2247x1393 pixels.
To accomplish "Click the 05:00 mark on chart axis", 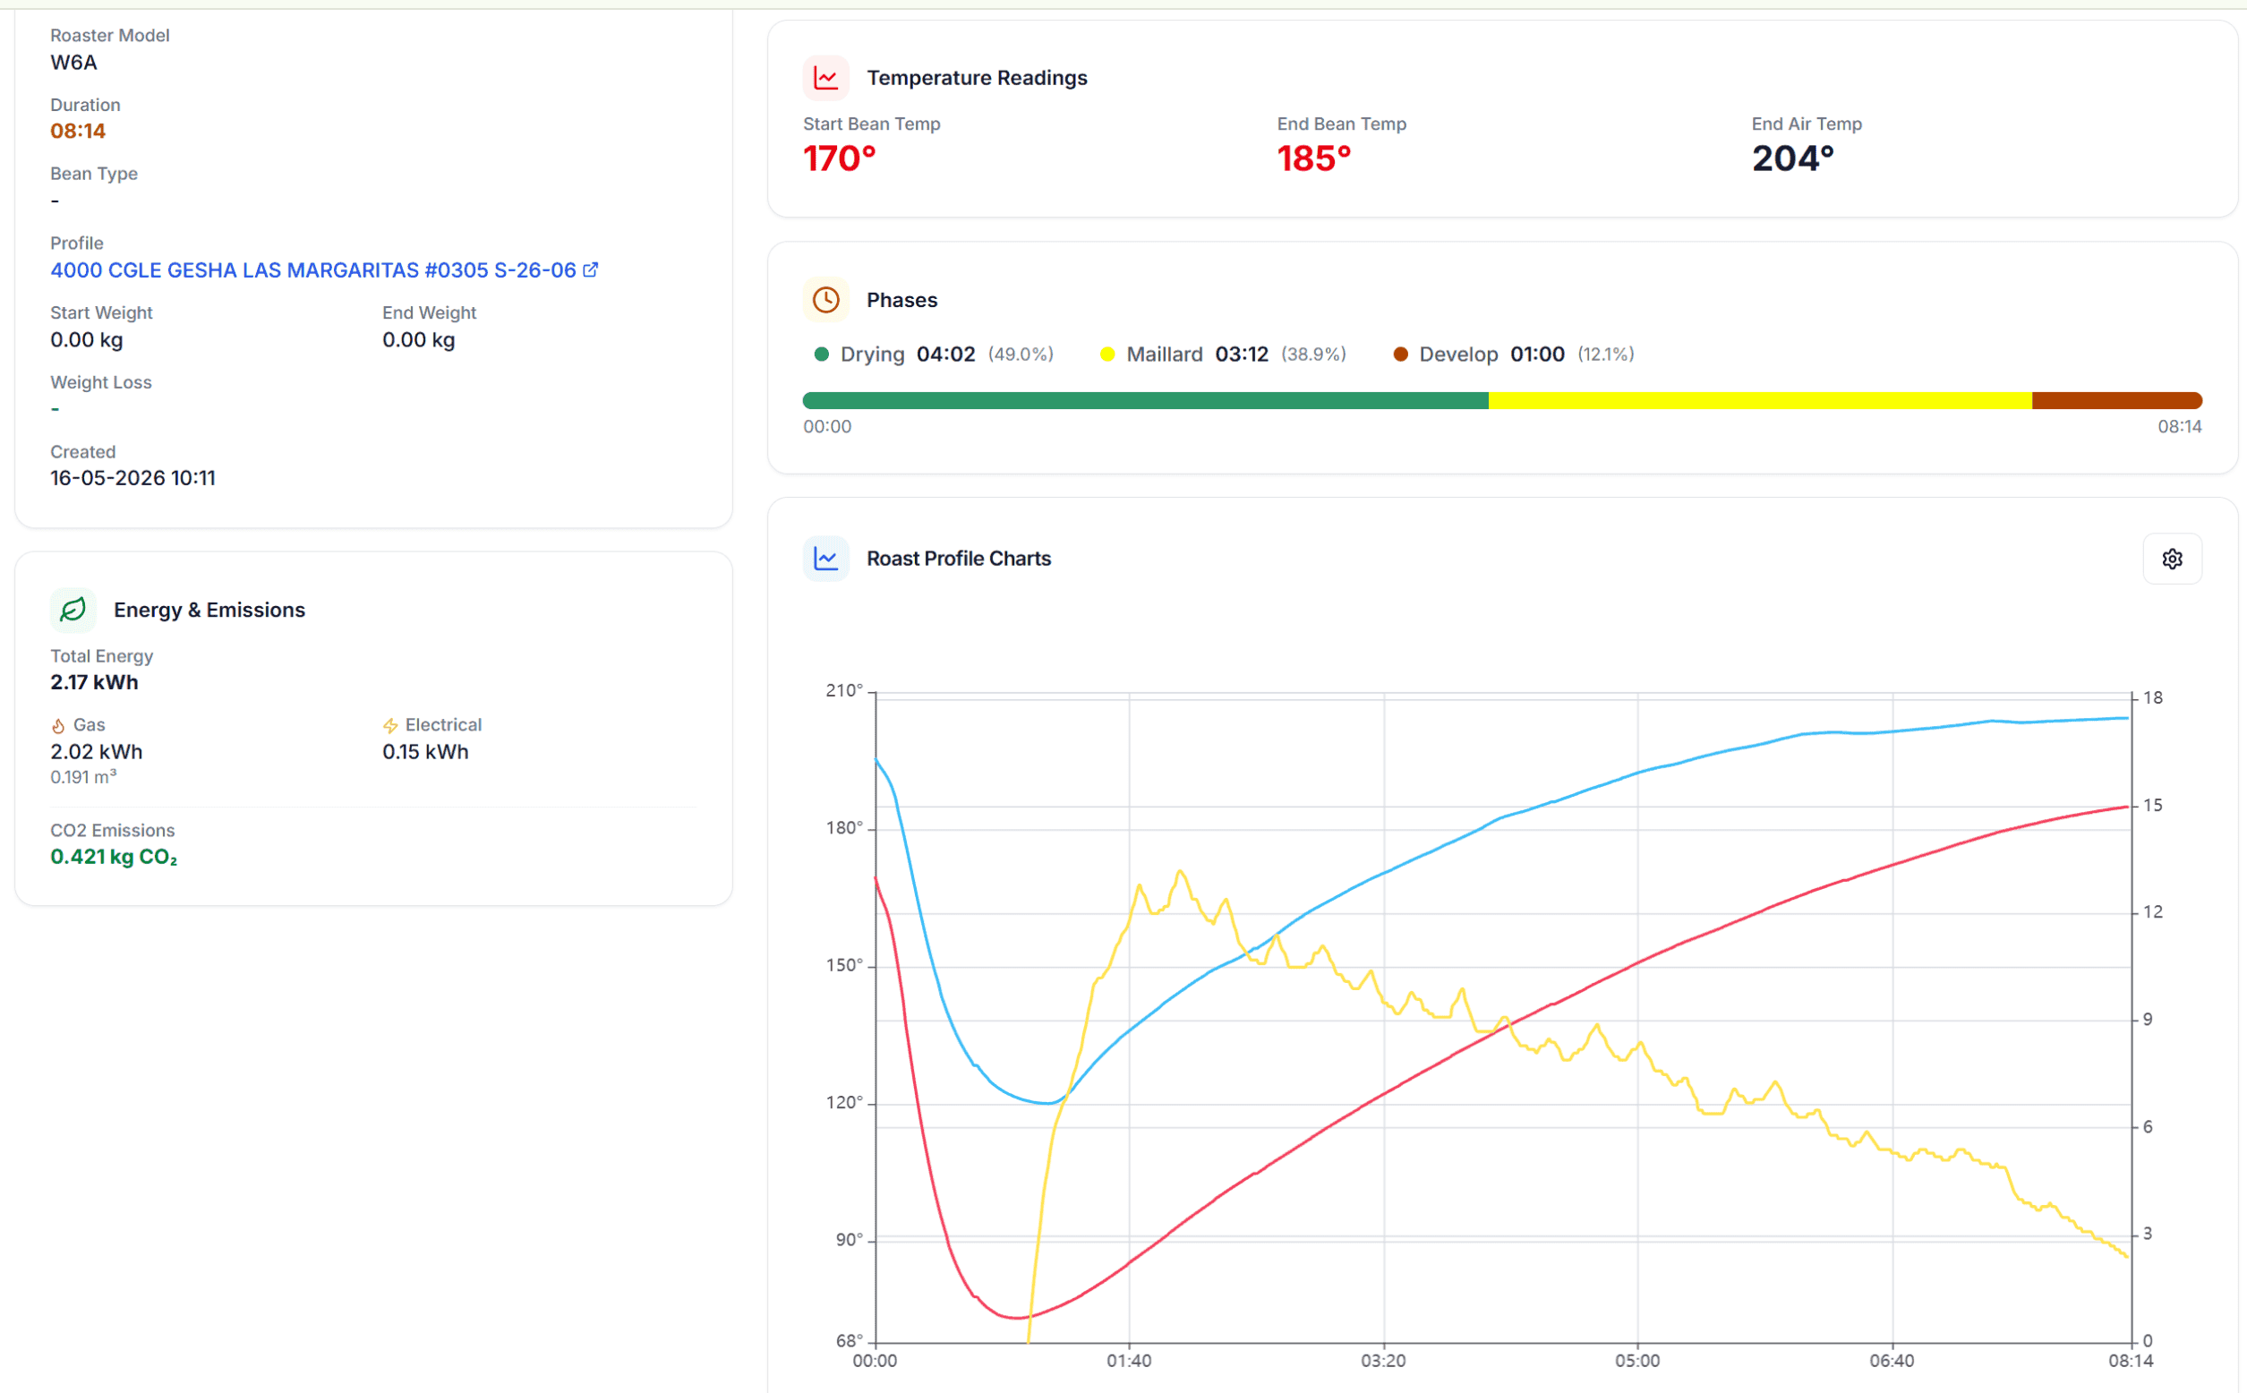I will (1637, 1361).
